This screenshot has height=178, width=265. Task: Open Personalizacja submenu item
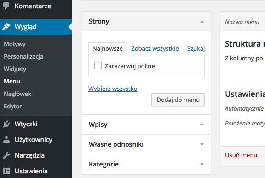tap(23, 56)
